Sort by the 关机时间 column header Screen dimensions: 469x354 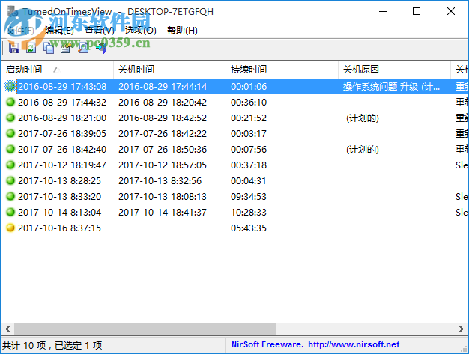coord(169,70)
